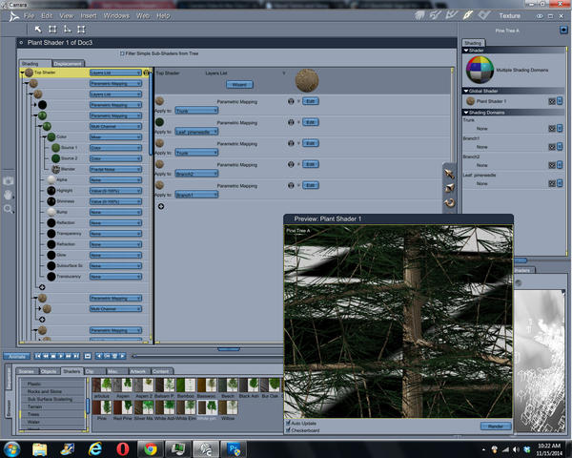Select the magnifier zoom tool
The image size is (572, 458).
(x=9, y=208)
